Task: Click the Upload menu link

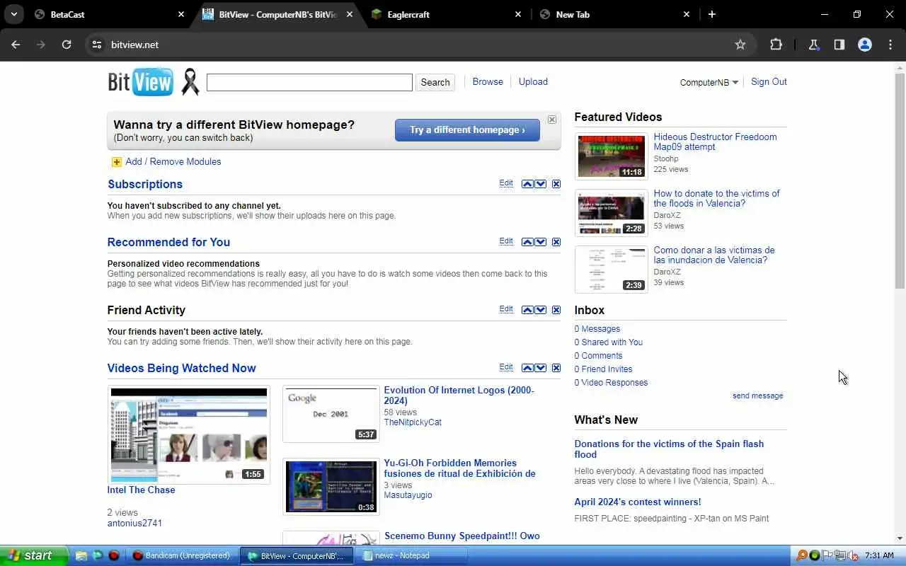Action: tap(533, 82)
